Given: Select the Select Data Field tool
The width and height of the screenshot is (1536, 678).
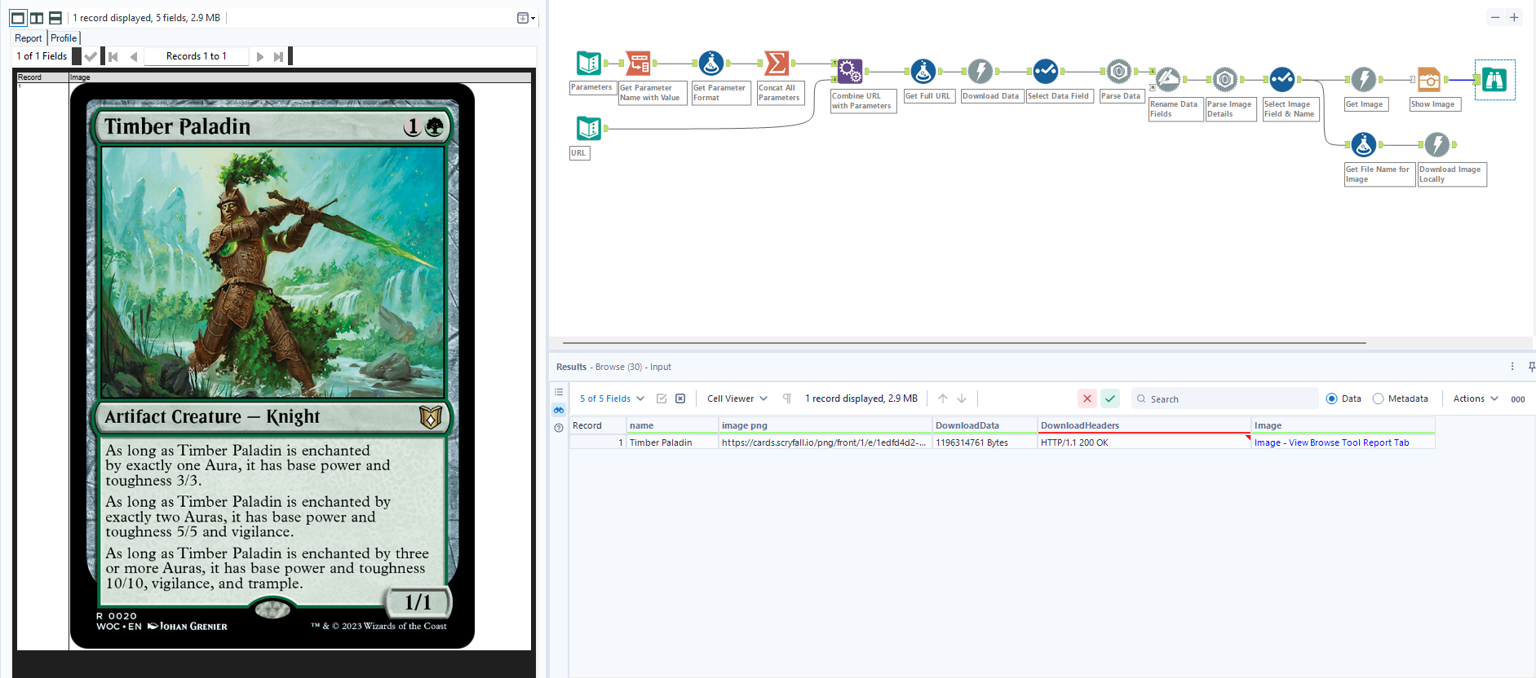Looking at the screenshot, I should coord(1046,71).
